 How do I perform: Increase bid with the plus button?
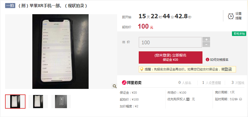coord(206,40)
